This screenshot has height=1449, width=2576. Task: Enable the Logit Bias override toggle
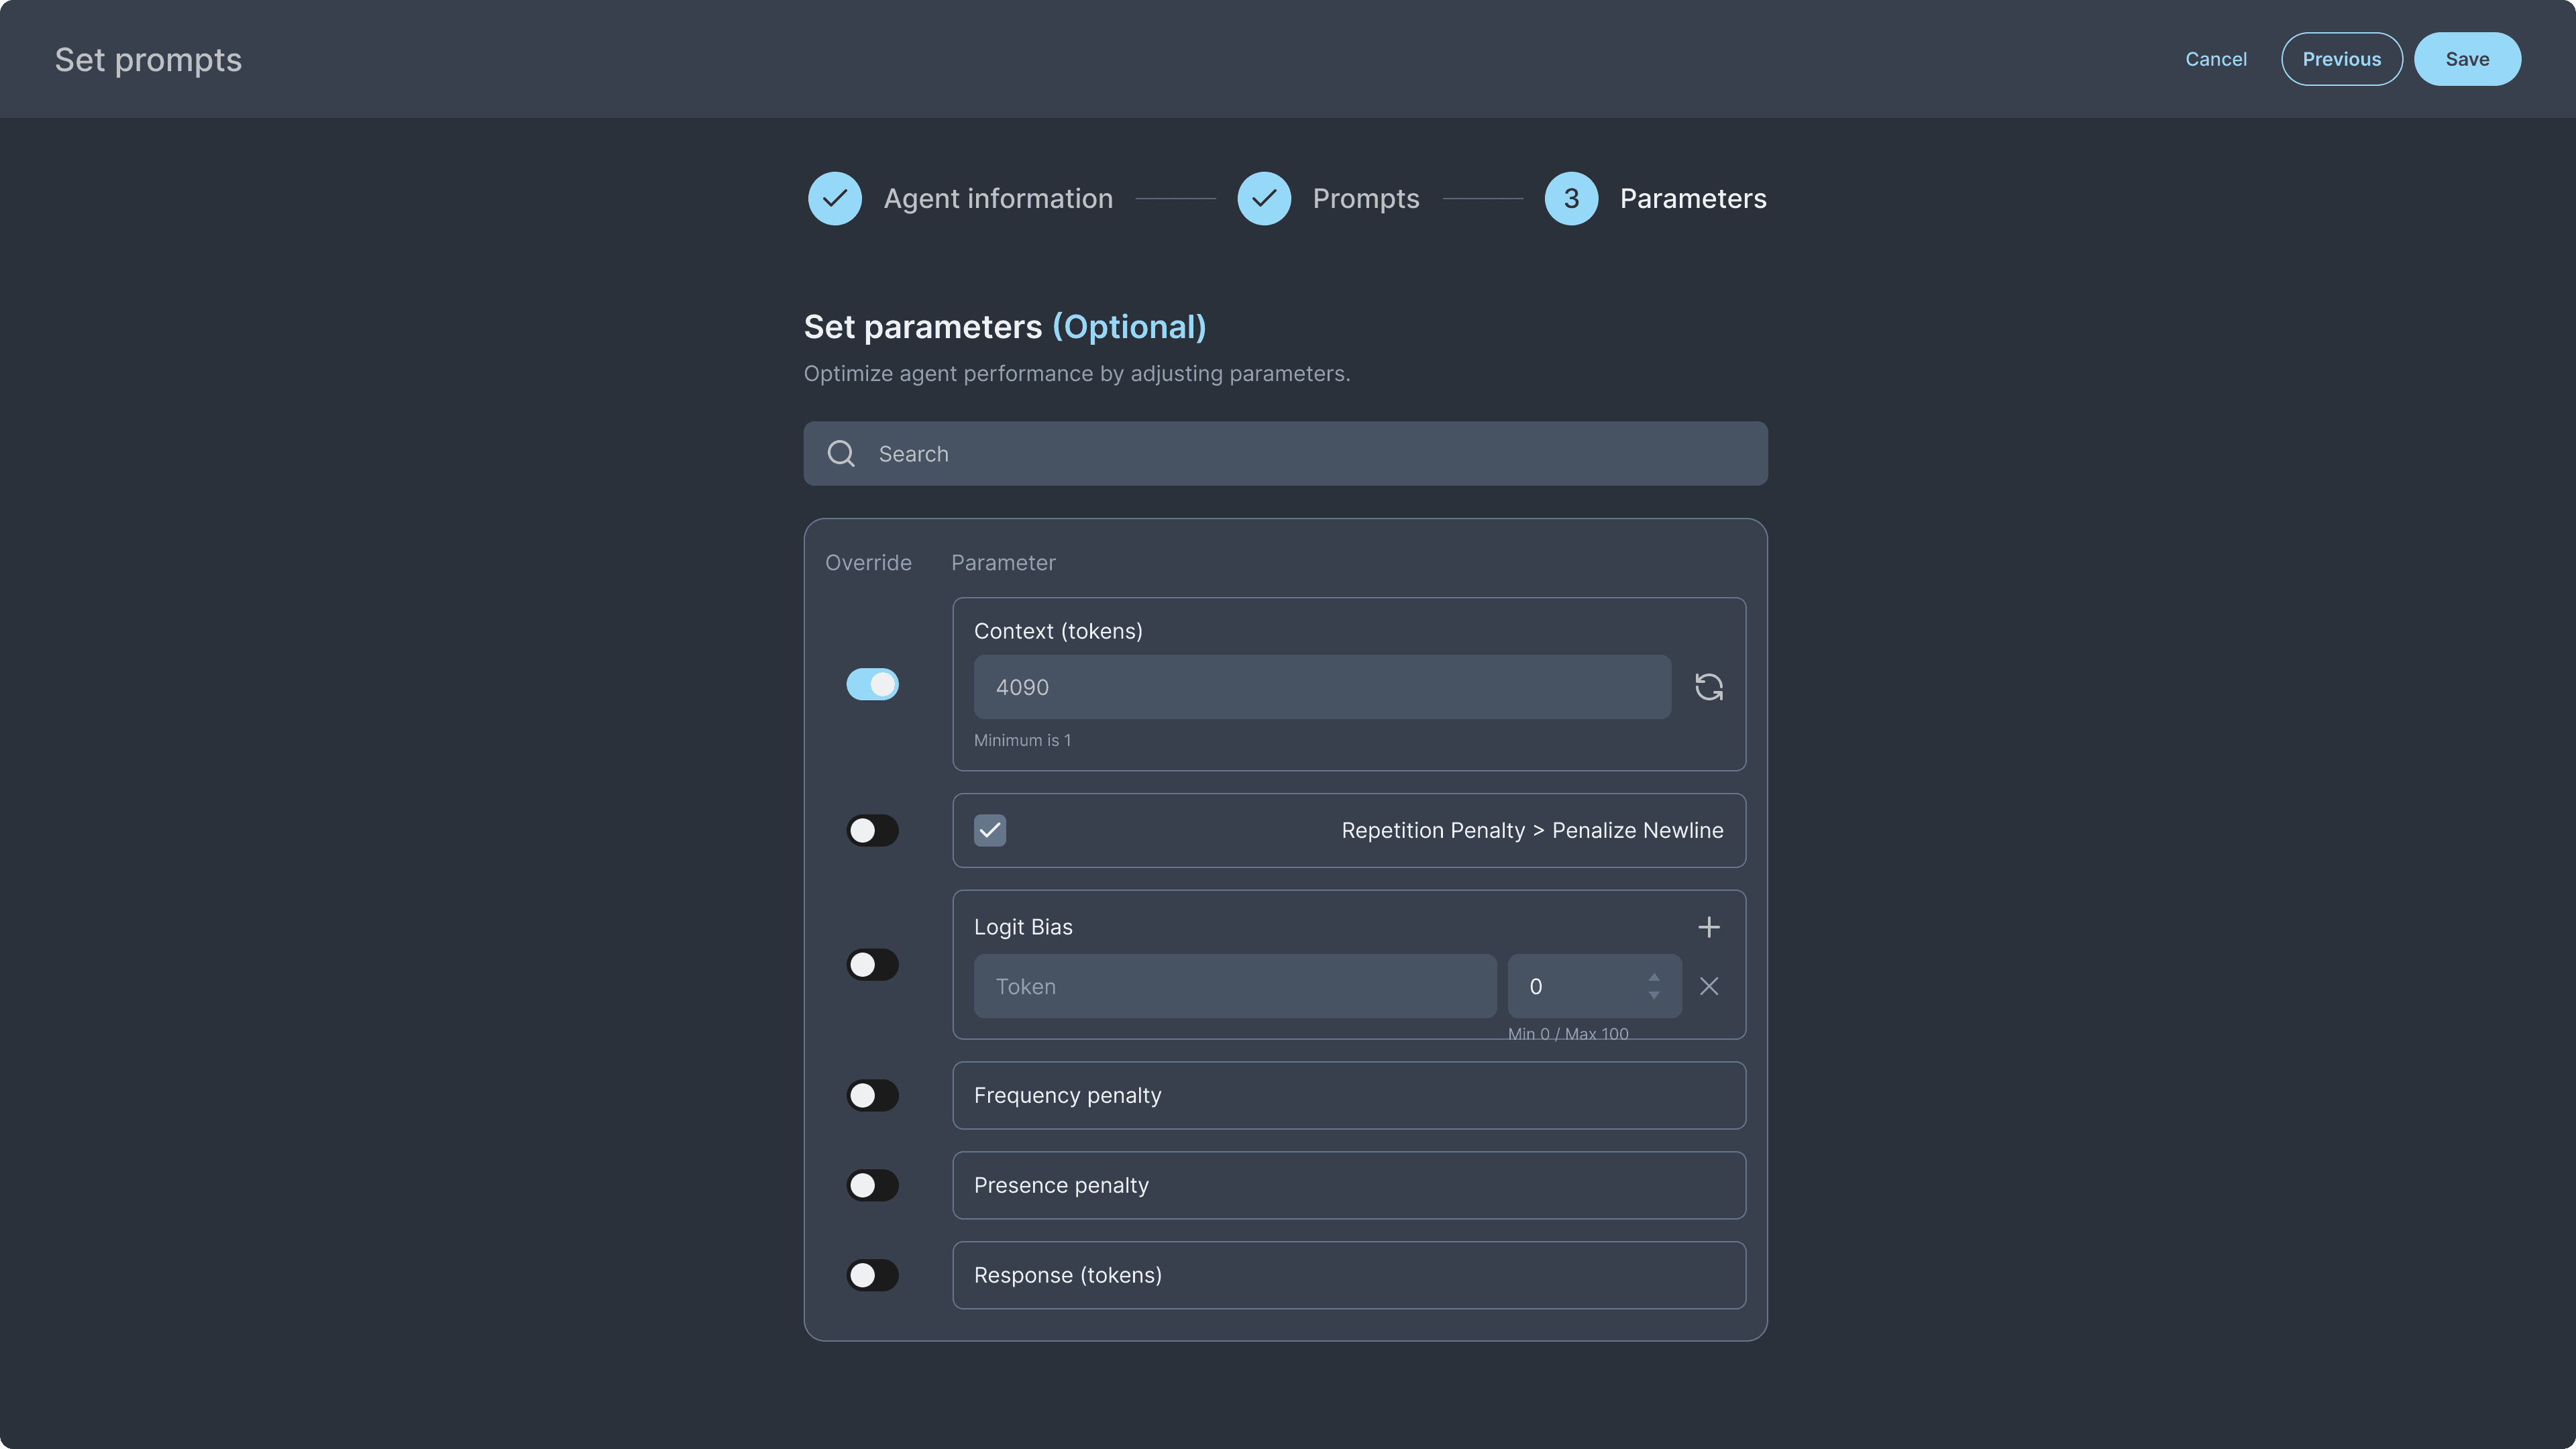pos(872,965)
